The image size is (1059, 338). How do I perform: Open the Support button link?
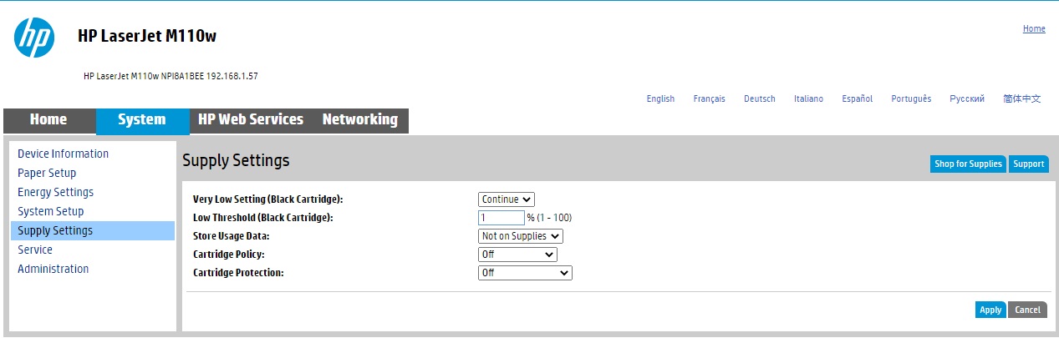1029,164
